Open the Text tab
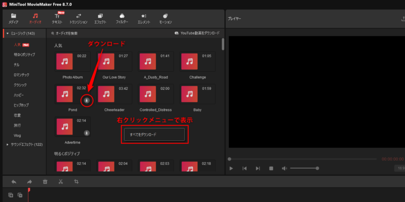 (x=57, y=19)
